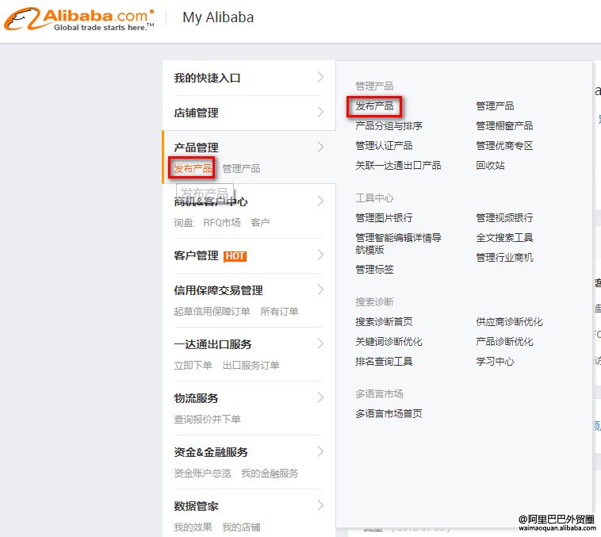Screen dimensions: 601x537
Task: Open 搜索诊断首页 link
Action: tap(384, 322)
